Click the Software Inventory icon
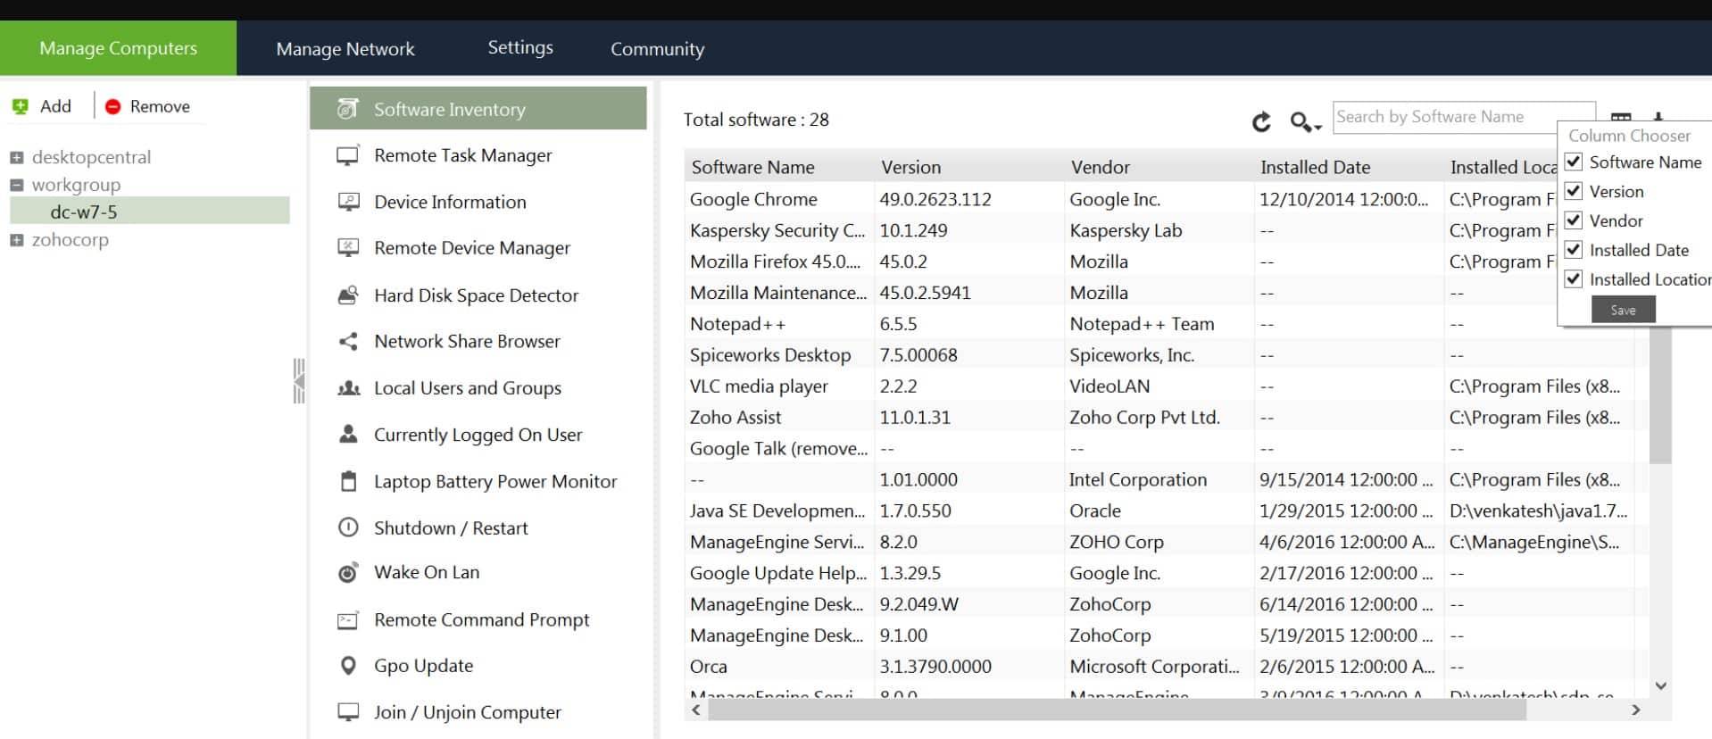This screenshot has height=739, width=1712. coord(347,109)
